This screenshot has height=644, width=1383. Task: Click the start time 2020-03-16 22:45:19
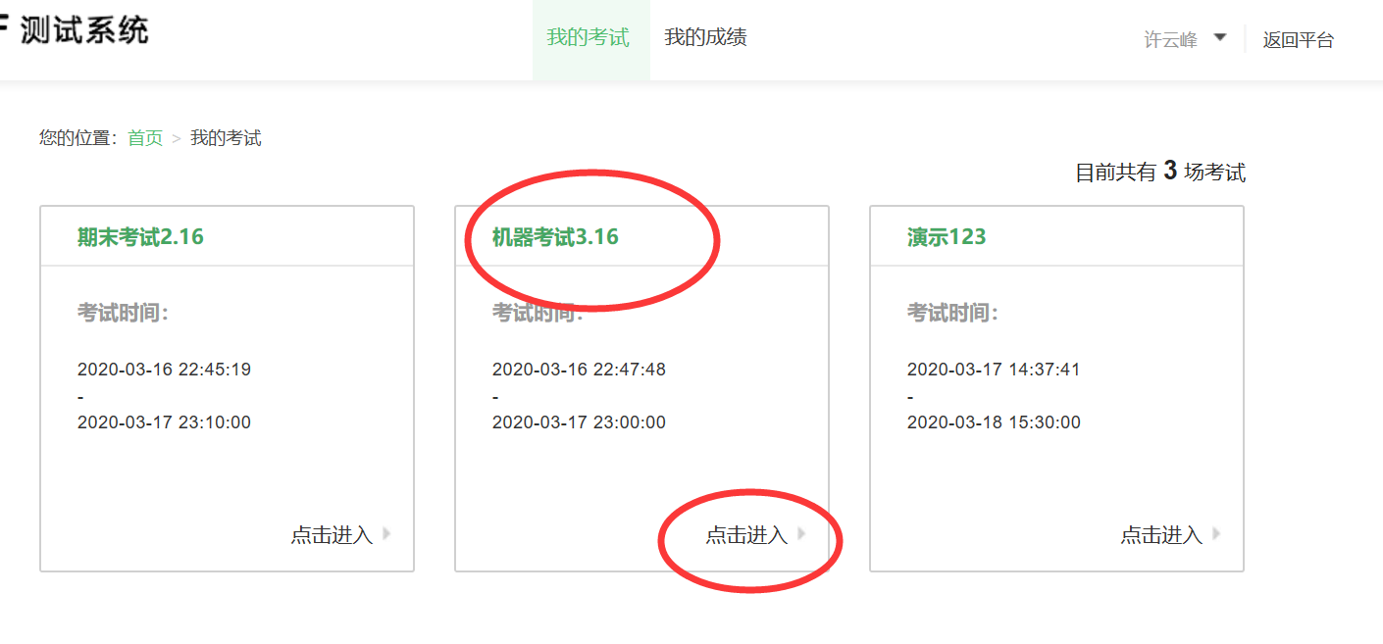pos(164,370)
